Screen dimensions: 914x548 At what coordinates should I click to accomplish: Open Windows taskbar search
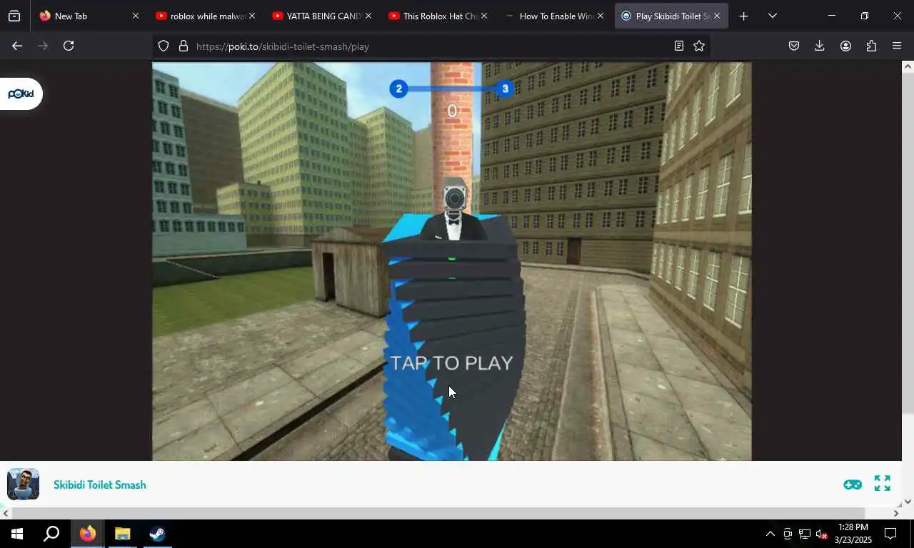(x=51, y=534)
